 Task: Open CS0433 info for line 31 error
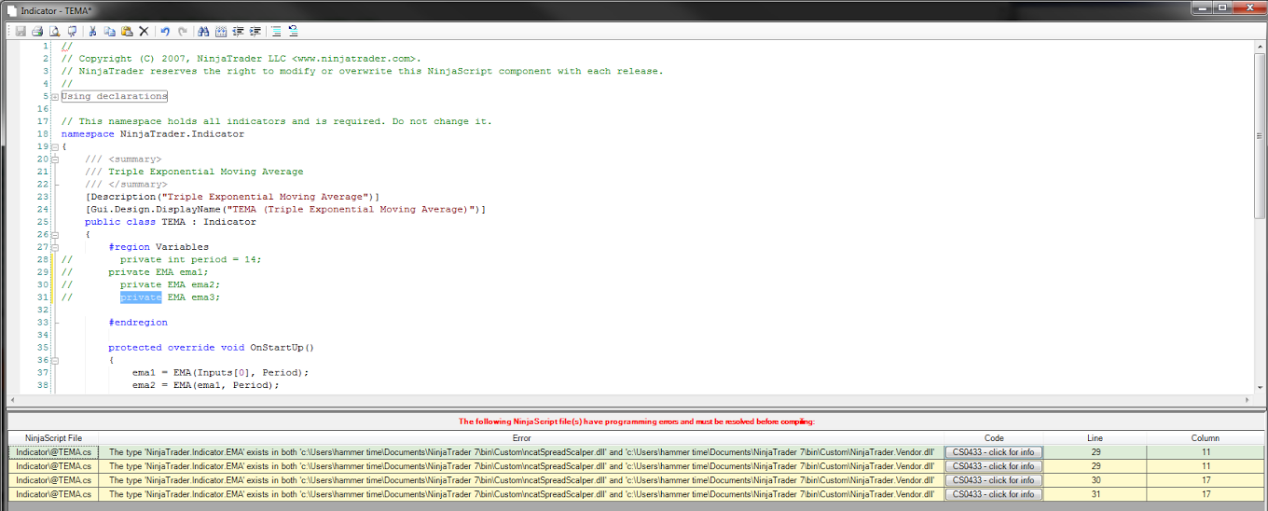tap(993, 494)
